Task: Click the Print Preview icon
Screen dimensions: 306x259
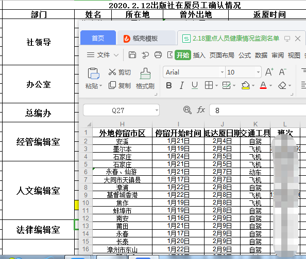Action: pyautogui.click(x=170, y=55)
